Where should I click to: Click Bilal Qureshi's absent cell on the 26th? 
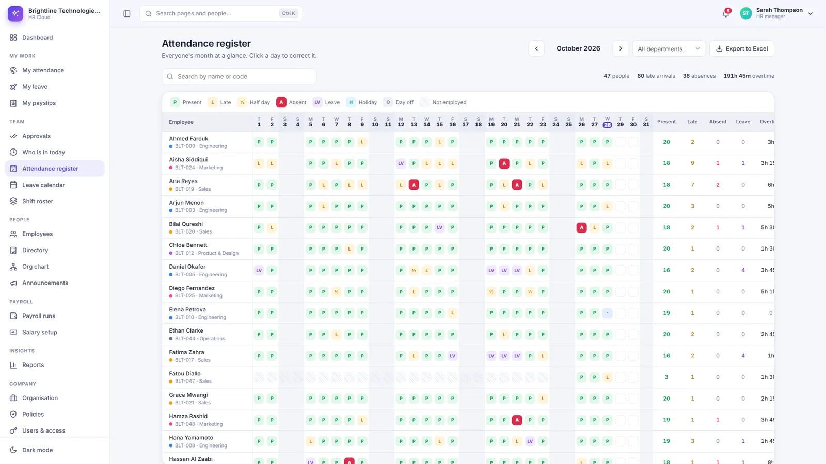click(x=582, y=227)
